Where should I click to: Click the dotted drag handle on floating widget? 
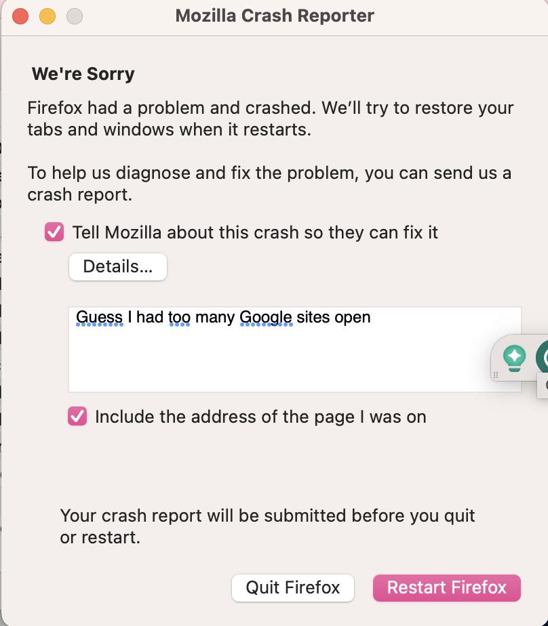496,375
